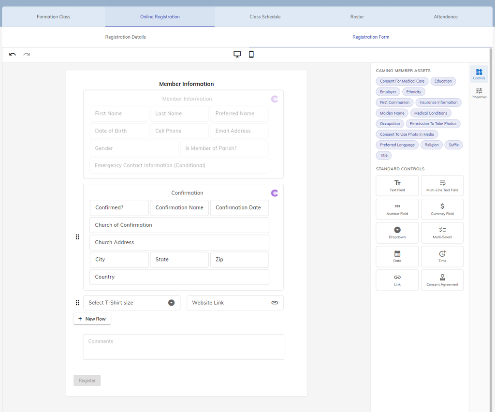Viewport: 495px width, 412px height.
Task: Add a Text Field control
Action: point(397,186)
